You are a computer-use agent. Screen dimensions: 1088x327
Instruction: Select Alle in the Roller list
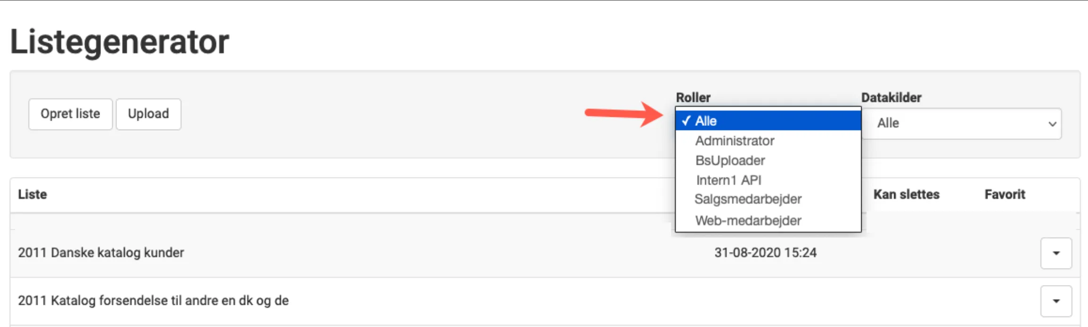[768, 121]
